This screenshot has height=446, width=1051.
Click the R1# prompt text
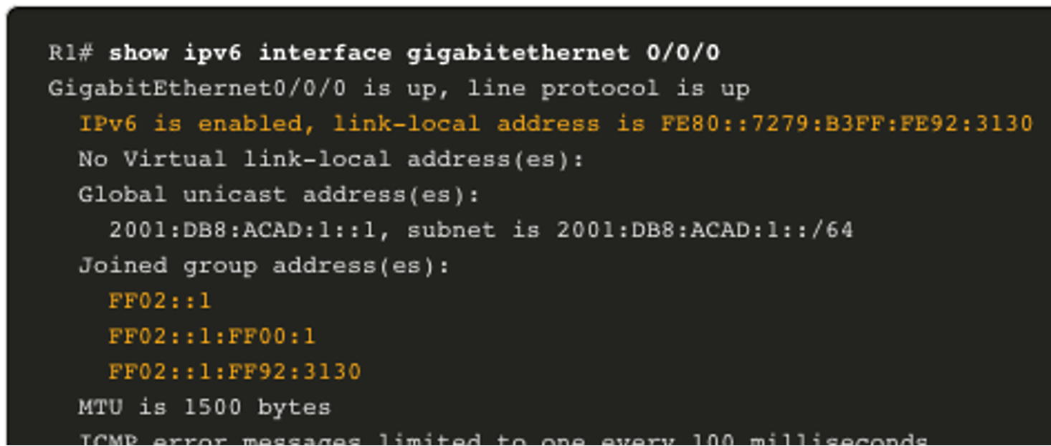click(70, 53)
